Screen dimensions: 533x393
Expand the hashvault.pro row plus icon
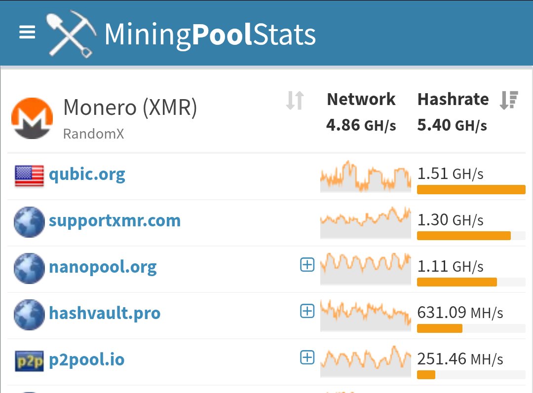(x=307, y=311)
